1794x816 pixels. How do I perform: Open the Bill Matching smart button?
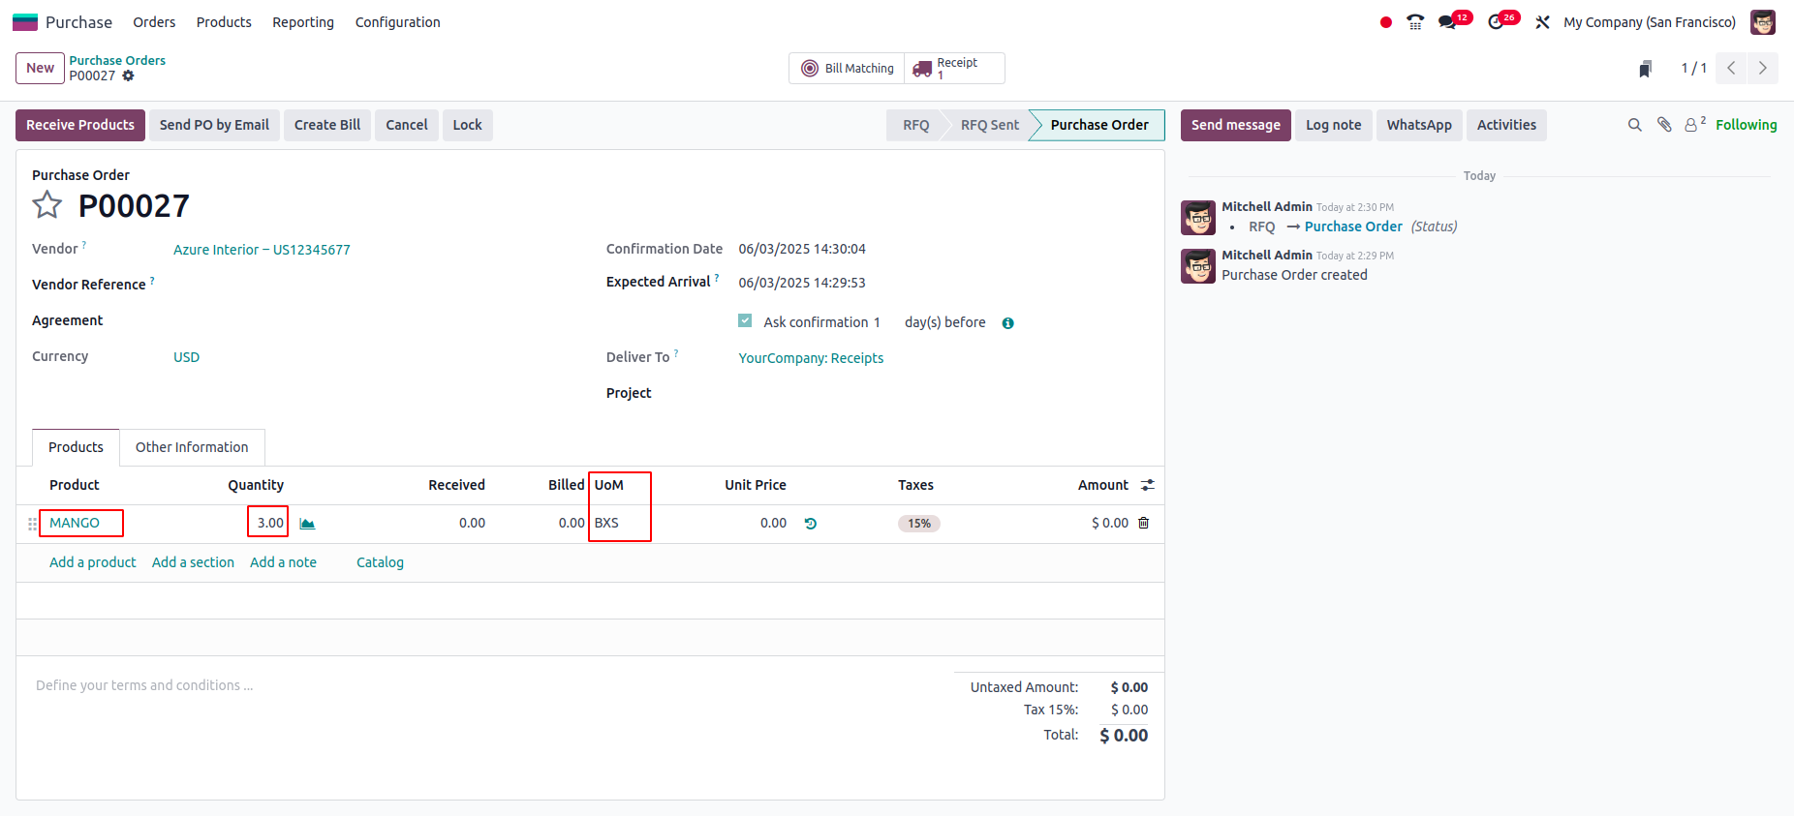(x=847, y=69)
